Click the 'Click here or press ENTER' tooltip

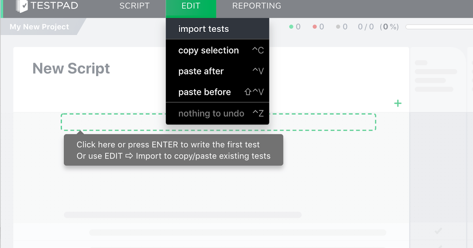(173, 150)
